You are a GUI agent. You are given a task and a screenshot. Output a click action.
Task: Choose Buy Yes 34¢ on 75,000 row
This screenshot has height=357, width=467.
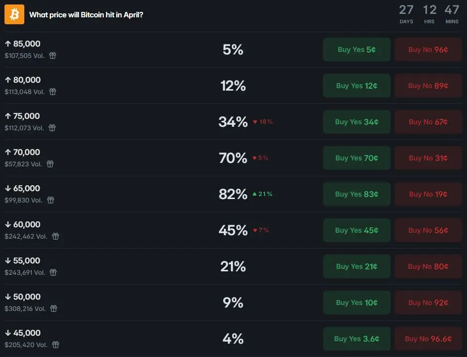click(356, 122)
